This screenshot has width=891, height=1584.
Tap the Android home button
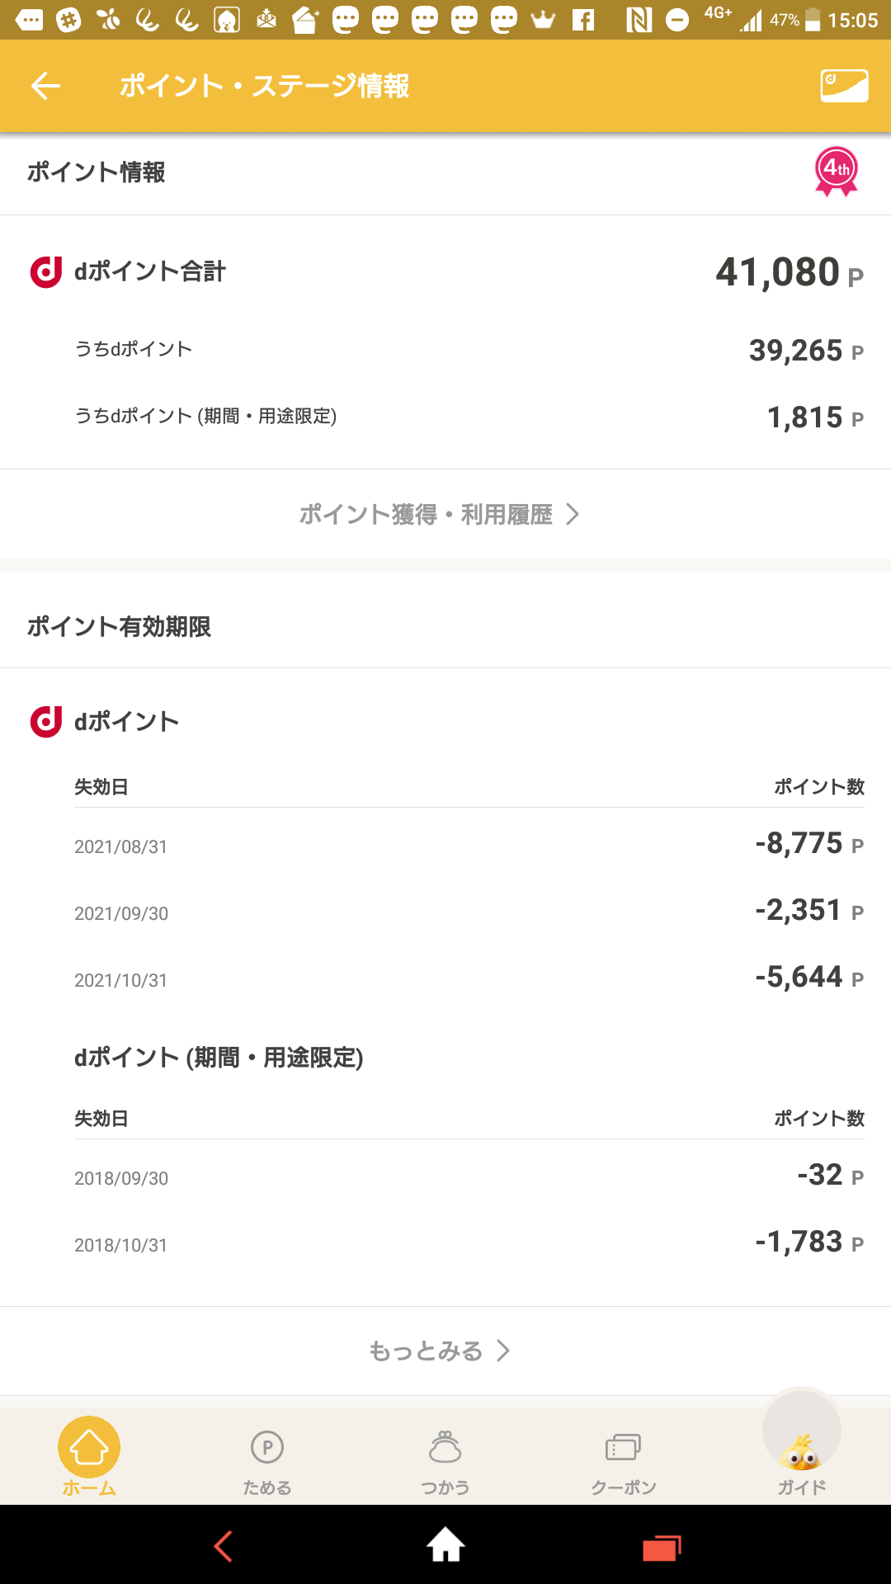[x=445, y=1544]
